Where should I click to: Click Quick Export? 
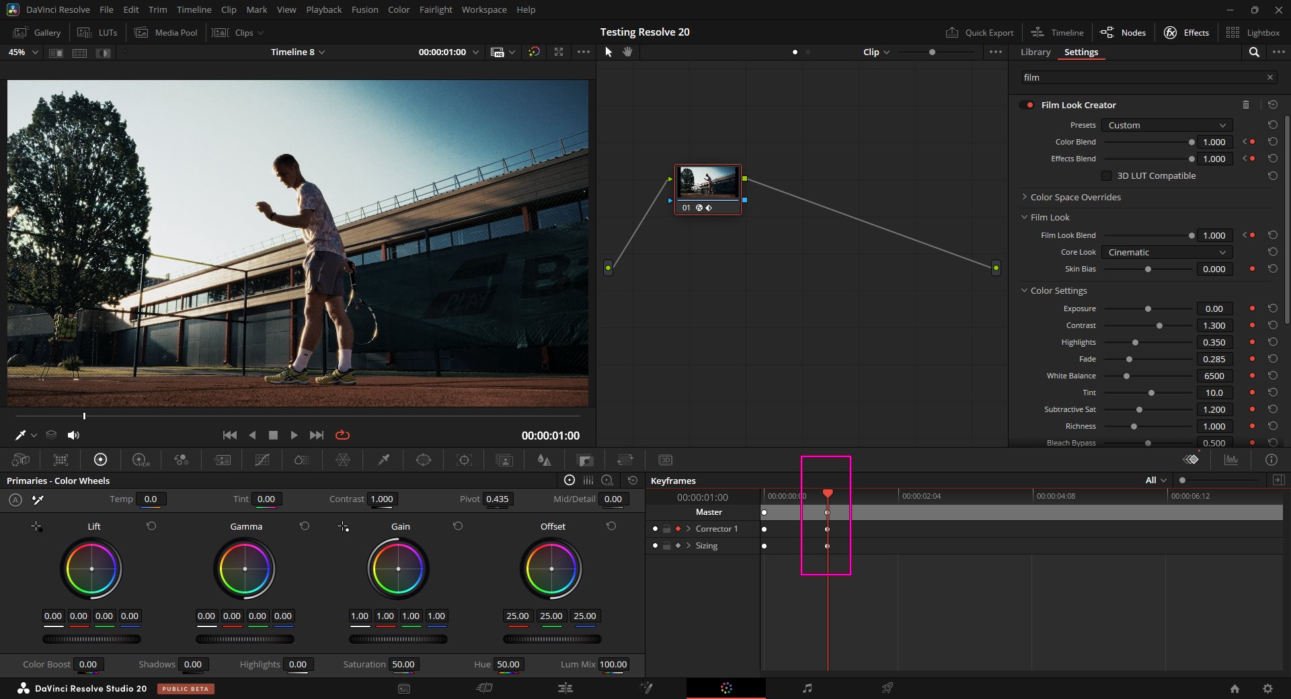tap(980, 32)
